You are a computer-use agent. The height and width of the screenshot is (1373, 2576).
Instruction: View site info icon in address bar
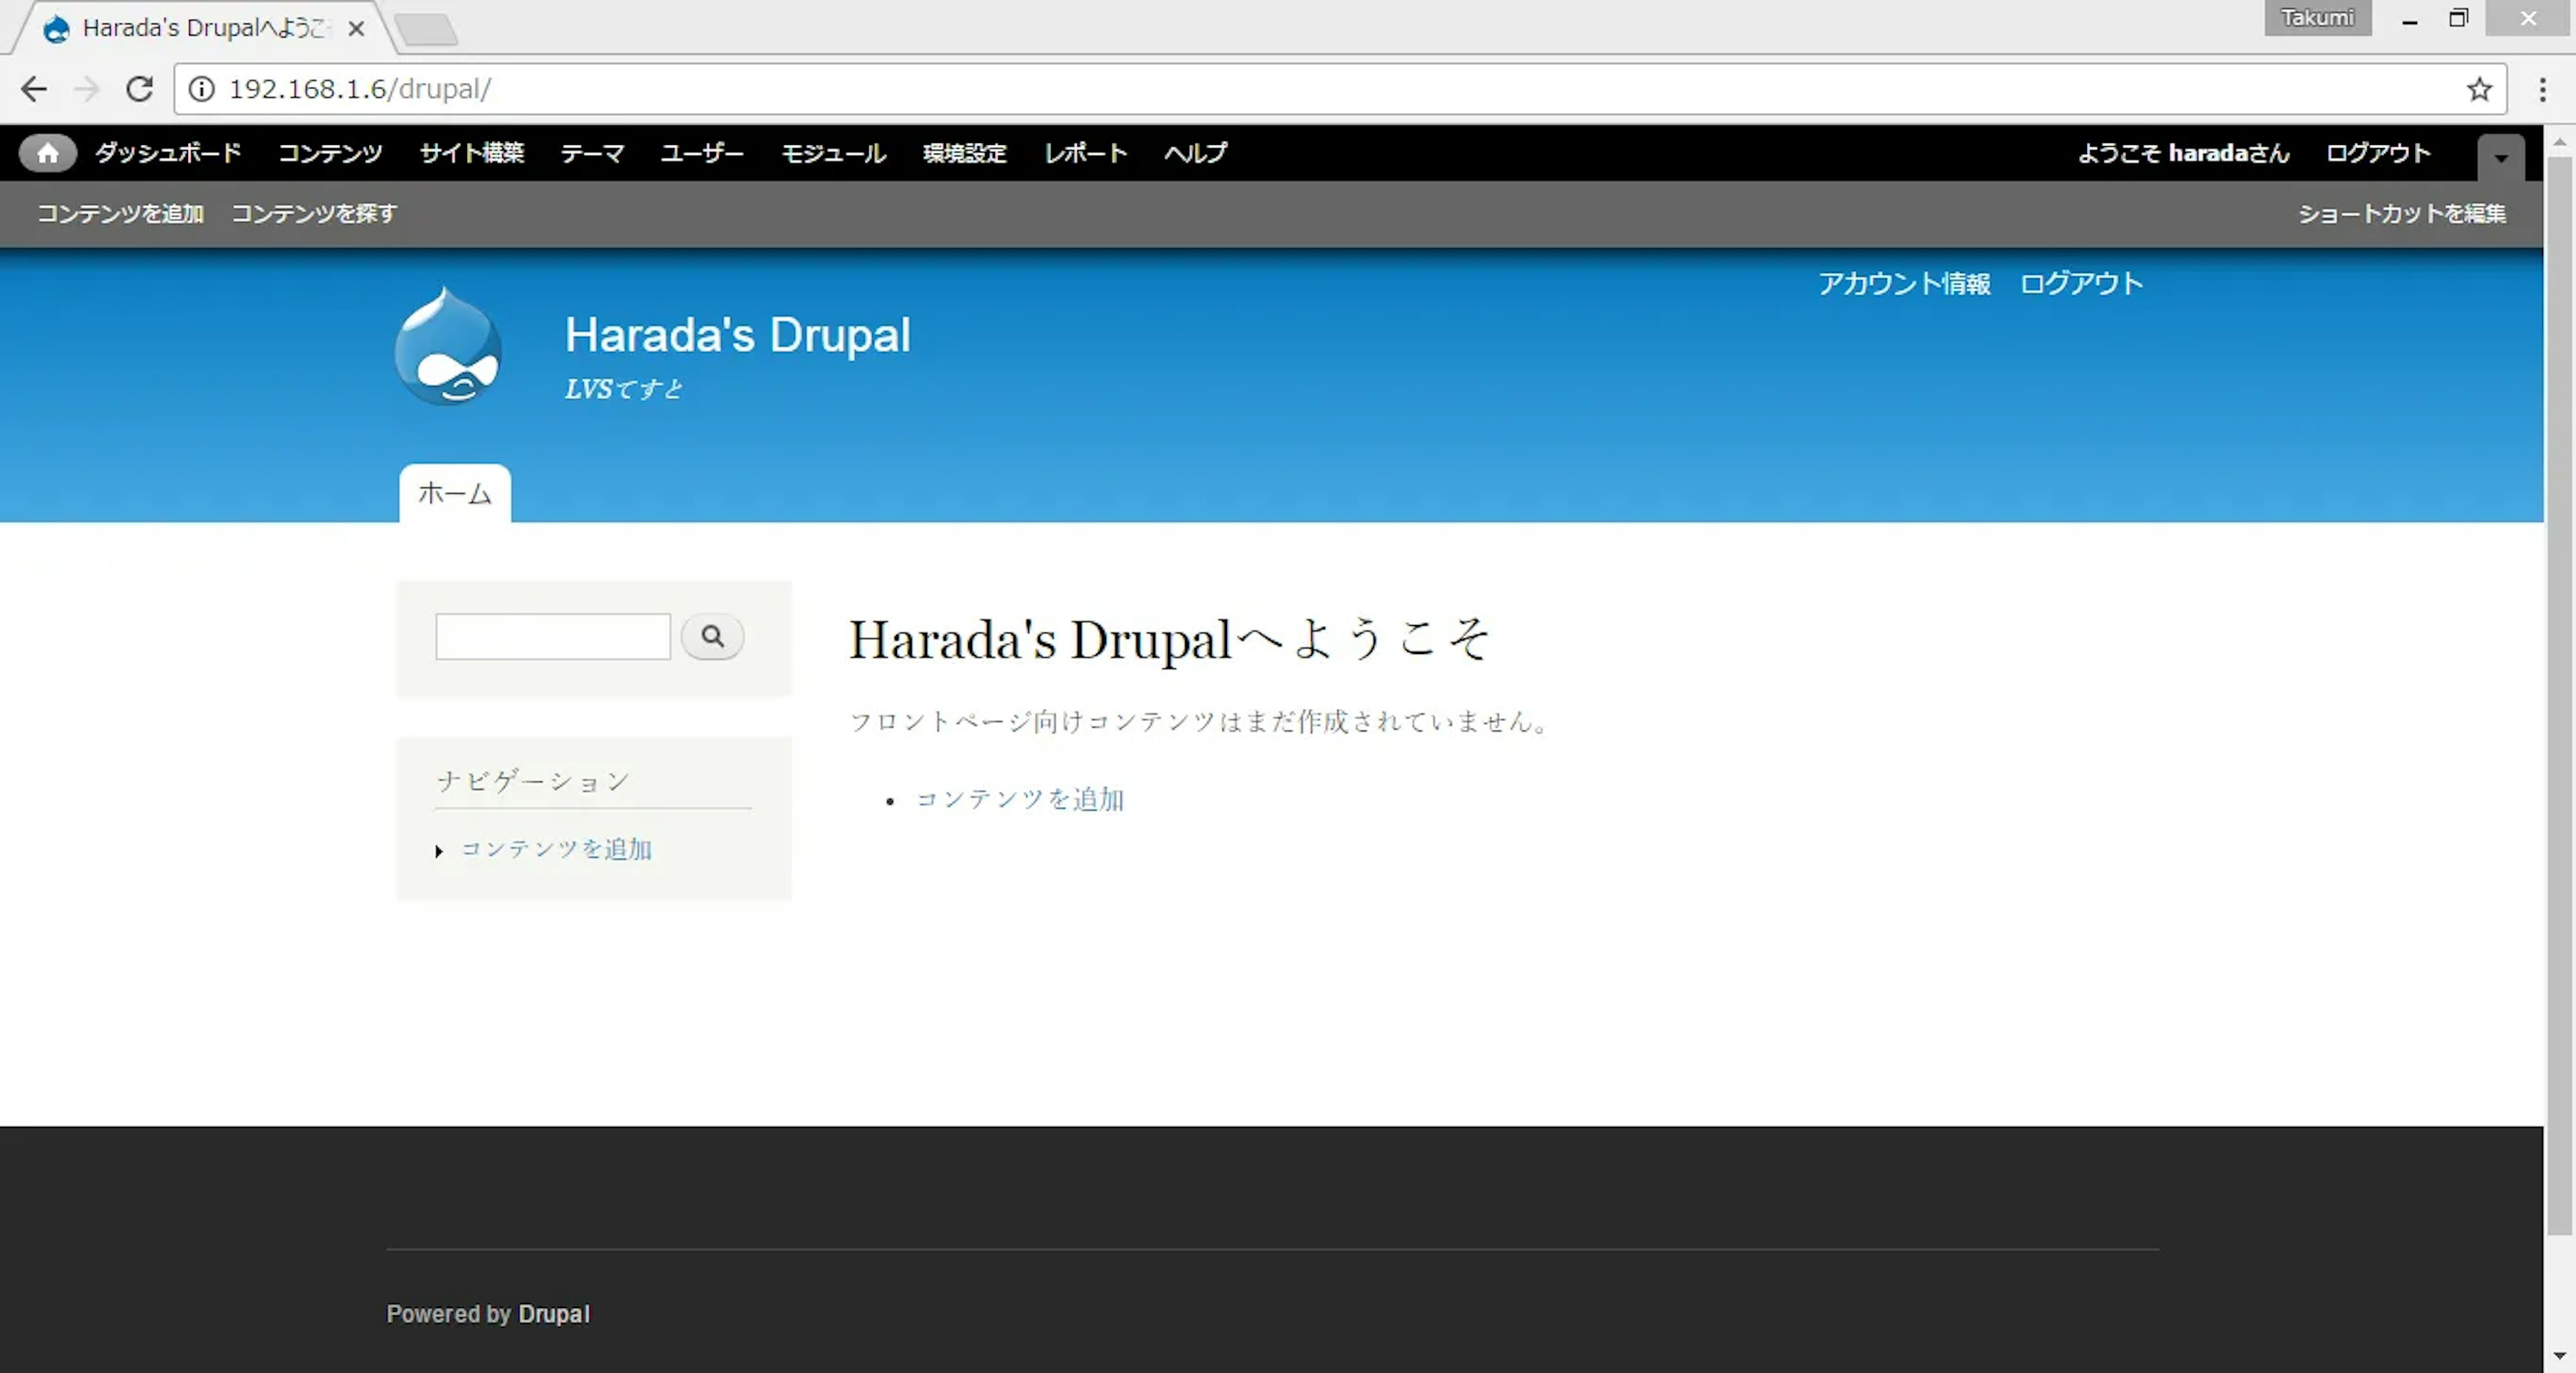pos(202,89)
